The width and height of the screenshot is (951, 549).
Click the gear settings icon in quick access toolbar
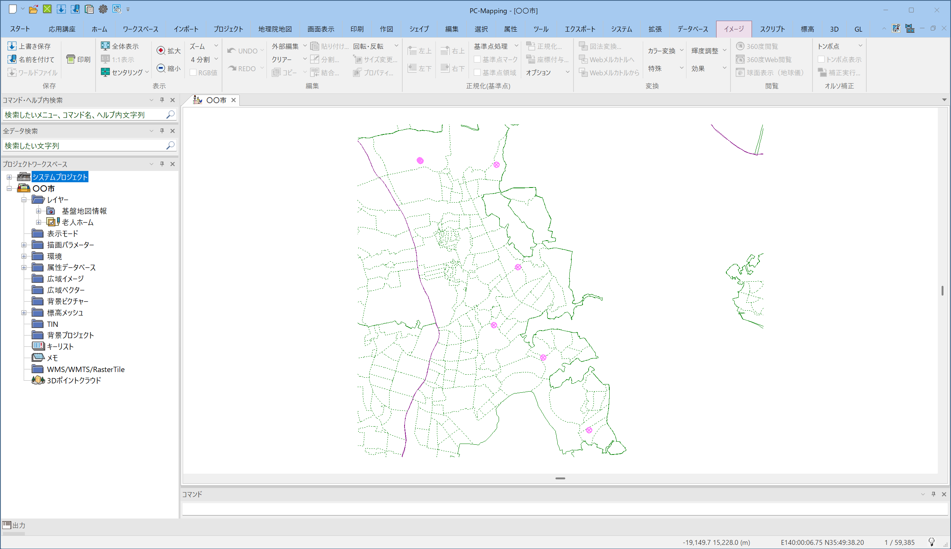click(103, 9)
